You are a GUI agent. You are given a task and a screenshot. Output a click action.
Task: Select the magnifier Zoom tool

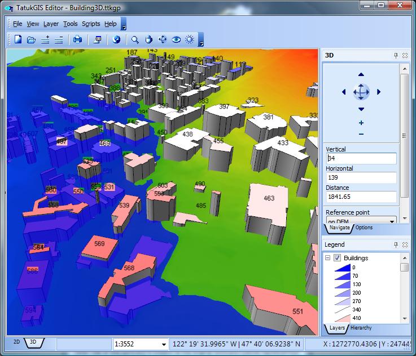(135, 39)
